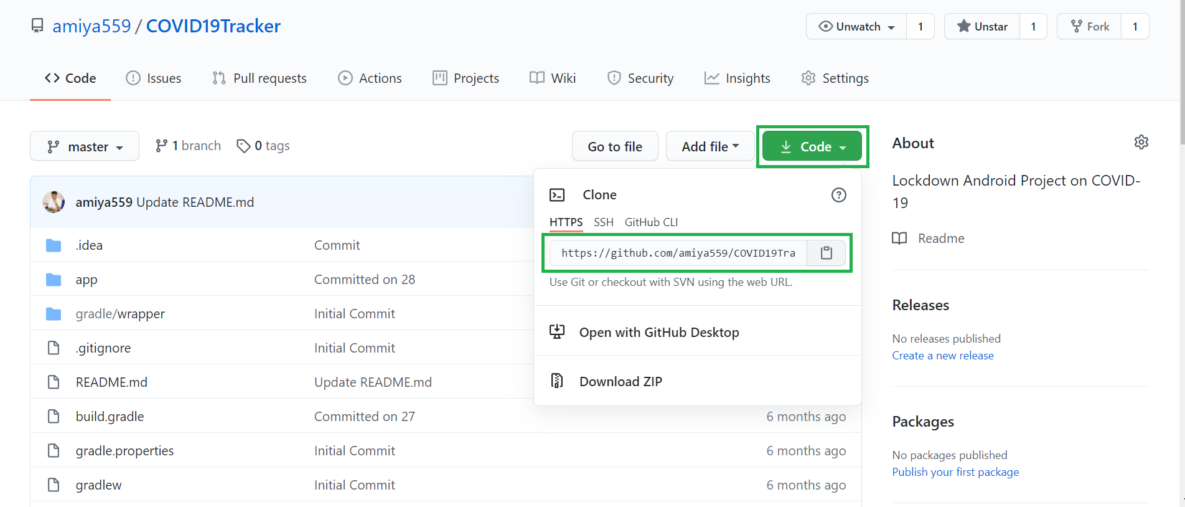Click the HTTPS clone URL text field

coord(678,253)
